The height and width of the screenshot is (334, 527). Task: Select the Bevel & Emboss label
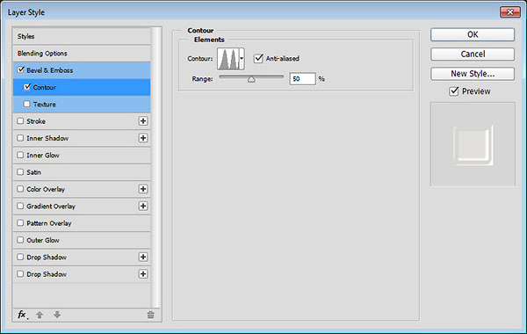(50, 70)
